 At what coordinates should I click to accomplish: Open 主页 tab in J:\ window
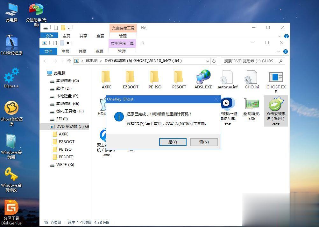66,52
